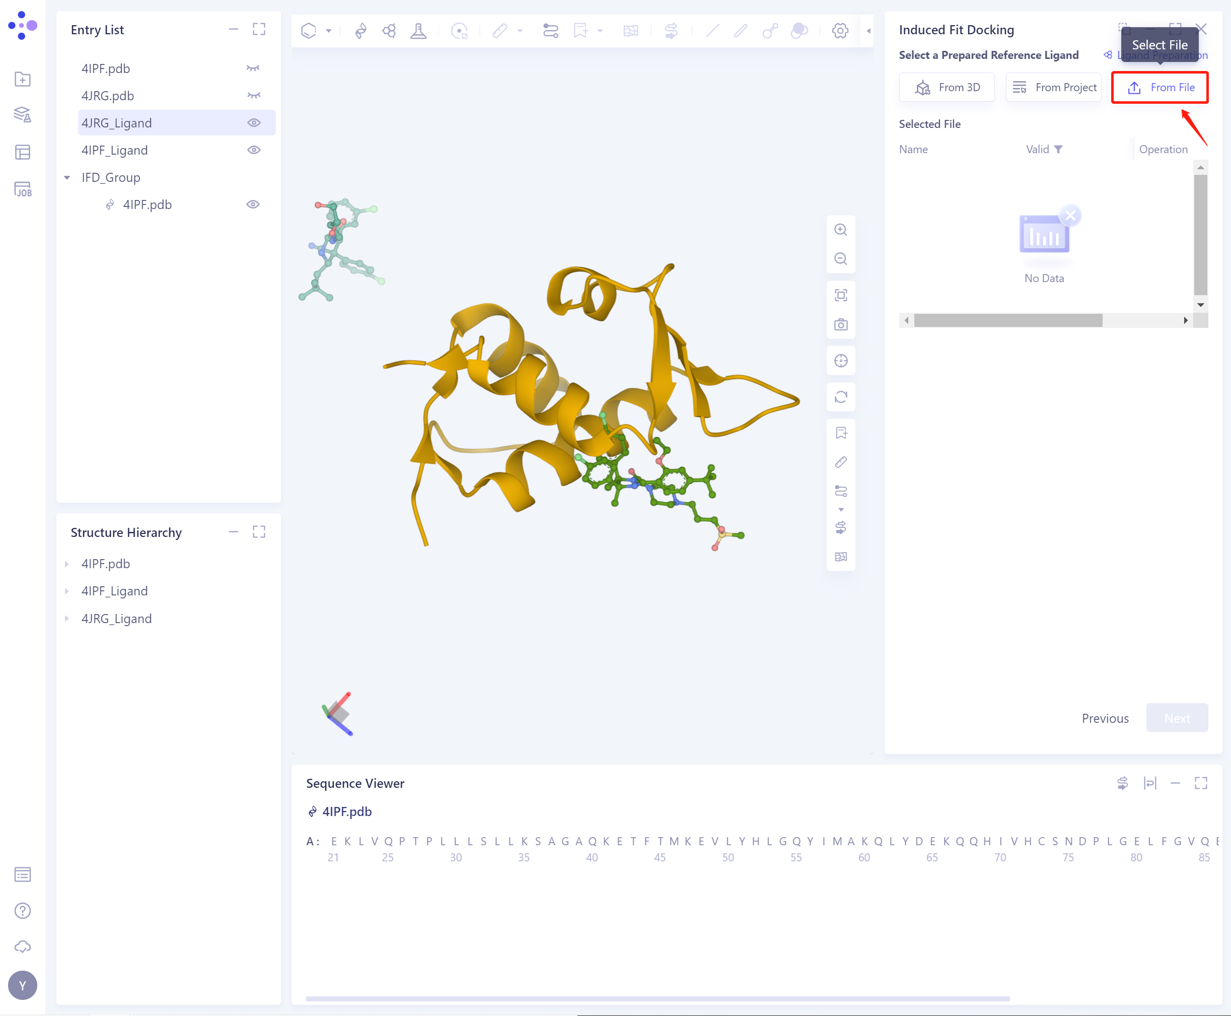Click the Previous button
The image size is (1231, 1016).
click(1105, 718)
